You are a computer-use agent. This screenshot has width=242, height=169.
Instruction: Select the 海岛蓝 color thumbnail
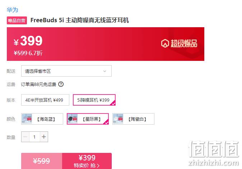(x=27, y=119)
